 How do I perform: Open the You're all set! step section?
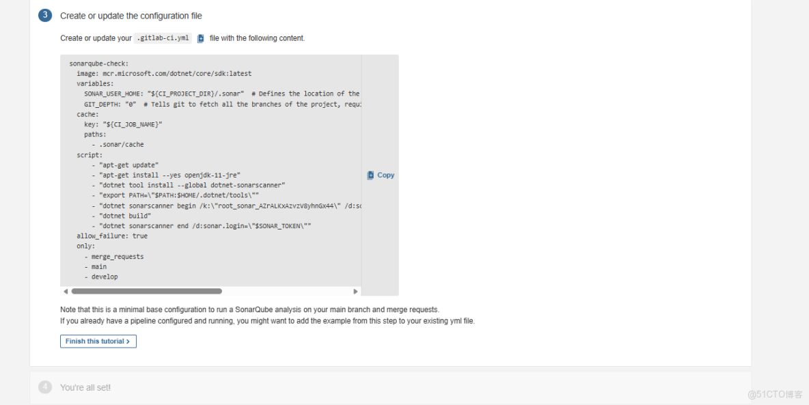[85, 387]
